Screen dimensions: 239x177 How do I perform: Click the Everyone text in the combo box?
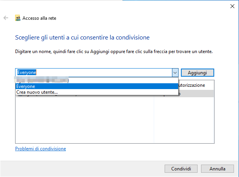tap(26, 73)
